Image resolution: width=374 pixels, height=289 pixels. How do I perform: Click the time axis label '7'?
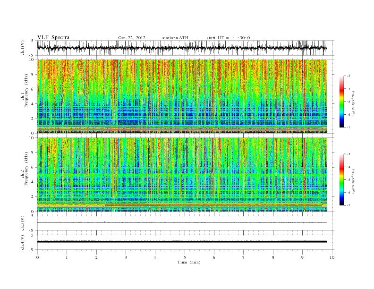pos(244,257)
